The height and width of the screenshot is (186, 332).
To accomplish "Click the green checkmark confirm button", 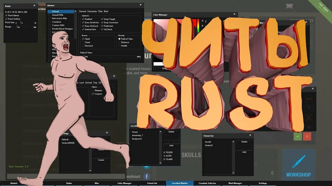I will click(x=298, y=136).
